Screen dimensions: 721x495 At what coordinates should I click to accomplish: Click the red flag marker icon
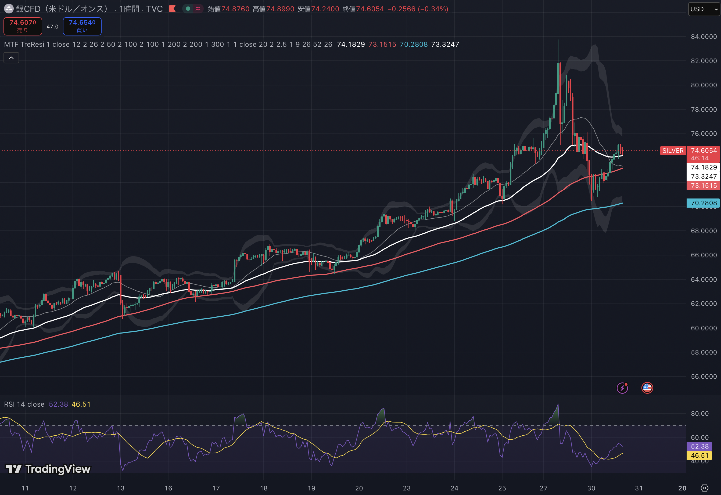tap(173, 9)
